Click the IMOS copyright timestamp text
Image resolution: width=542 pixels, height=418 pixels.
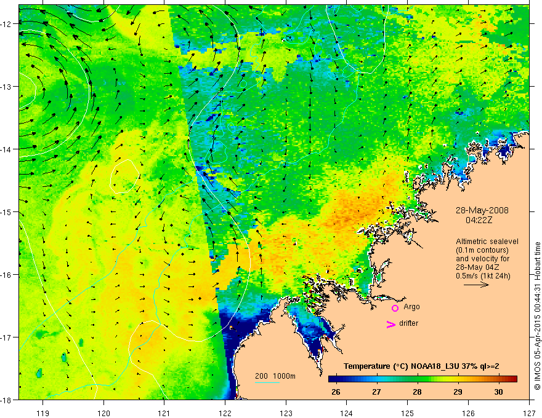538,316
